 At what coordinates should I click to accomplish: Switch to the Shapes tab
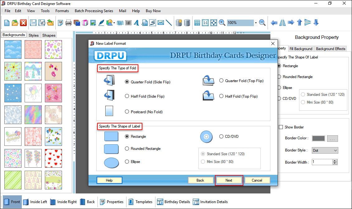tap(49, 35)
